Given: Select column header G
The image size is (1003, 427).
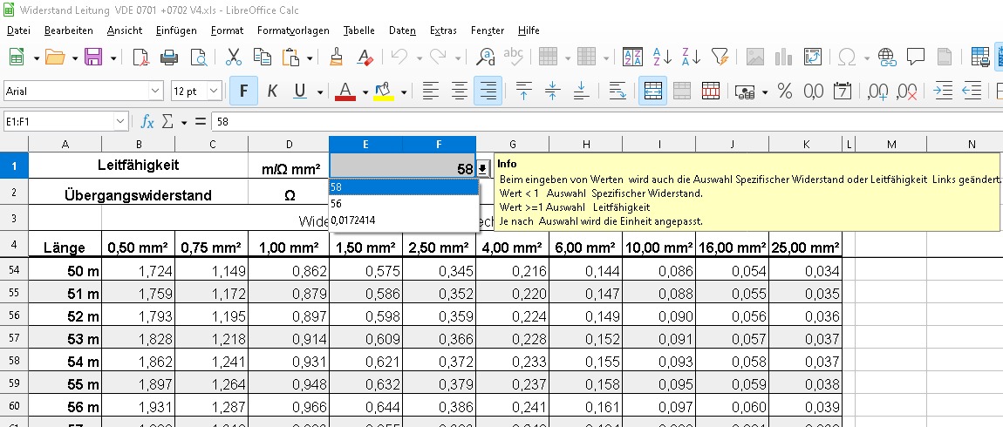Looking at the screenshot, I should [512, 145].
